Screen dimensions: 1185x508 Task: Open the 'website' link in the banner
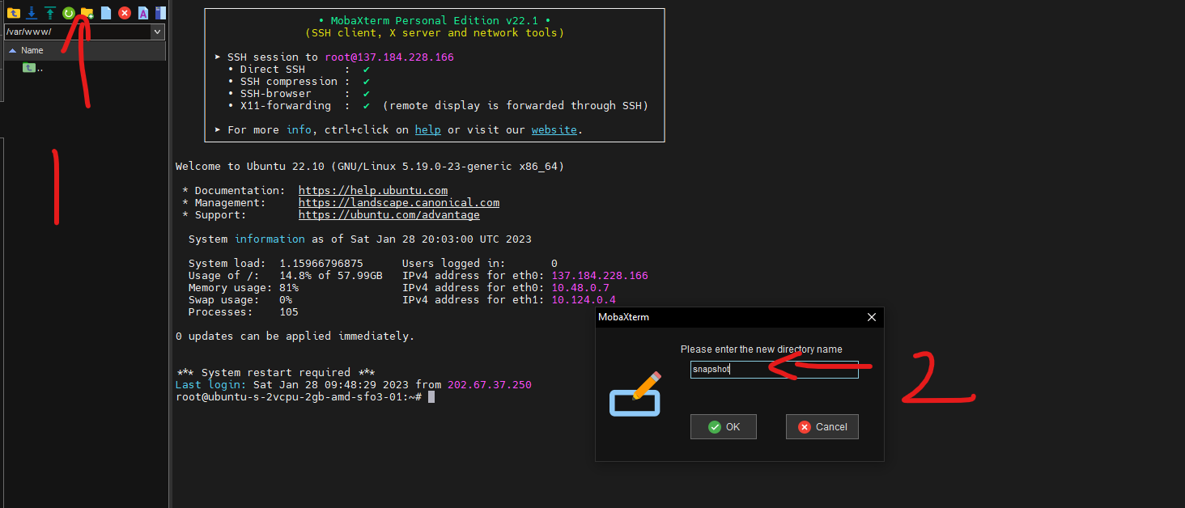(x=554, y=129)
